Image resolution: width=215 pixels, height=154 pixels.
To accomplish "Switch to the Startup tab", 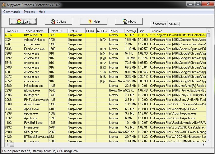I will 174,24.
